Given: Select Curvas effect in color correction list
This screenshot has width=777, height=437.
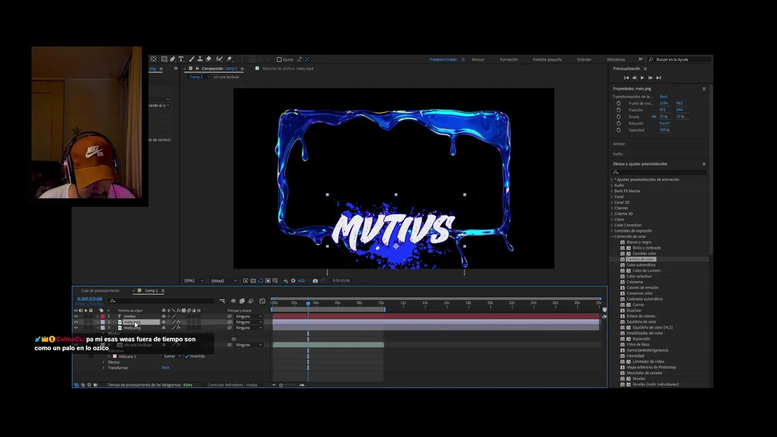Looking at the screenshot, I should pyautogui.click(x=638, y=305).
